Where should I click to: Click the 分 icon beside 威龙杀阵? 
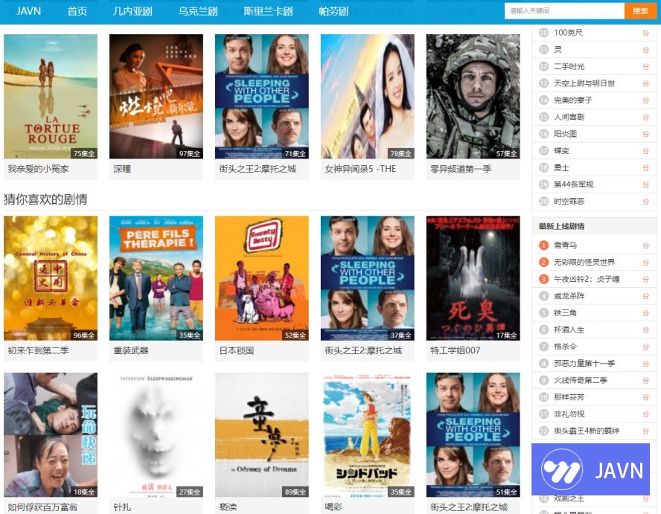[x=645, y=296]
